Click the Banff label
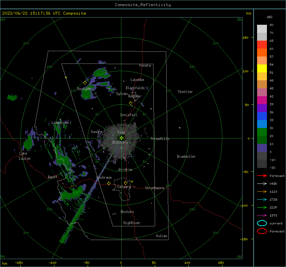 pos(52,177)
